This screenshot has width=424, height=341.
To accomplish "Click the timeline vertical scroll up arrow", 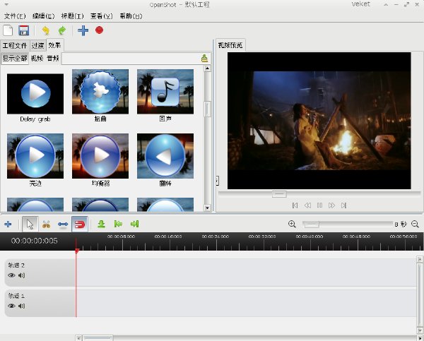I will [420, 260].
